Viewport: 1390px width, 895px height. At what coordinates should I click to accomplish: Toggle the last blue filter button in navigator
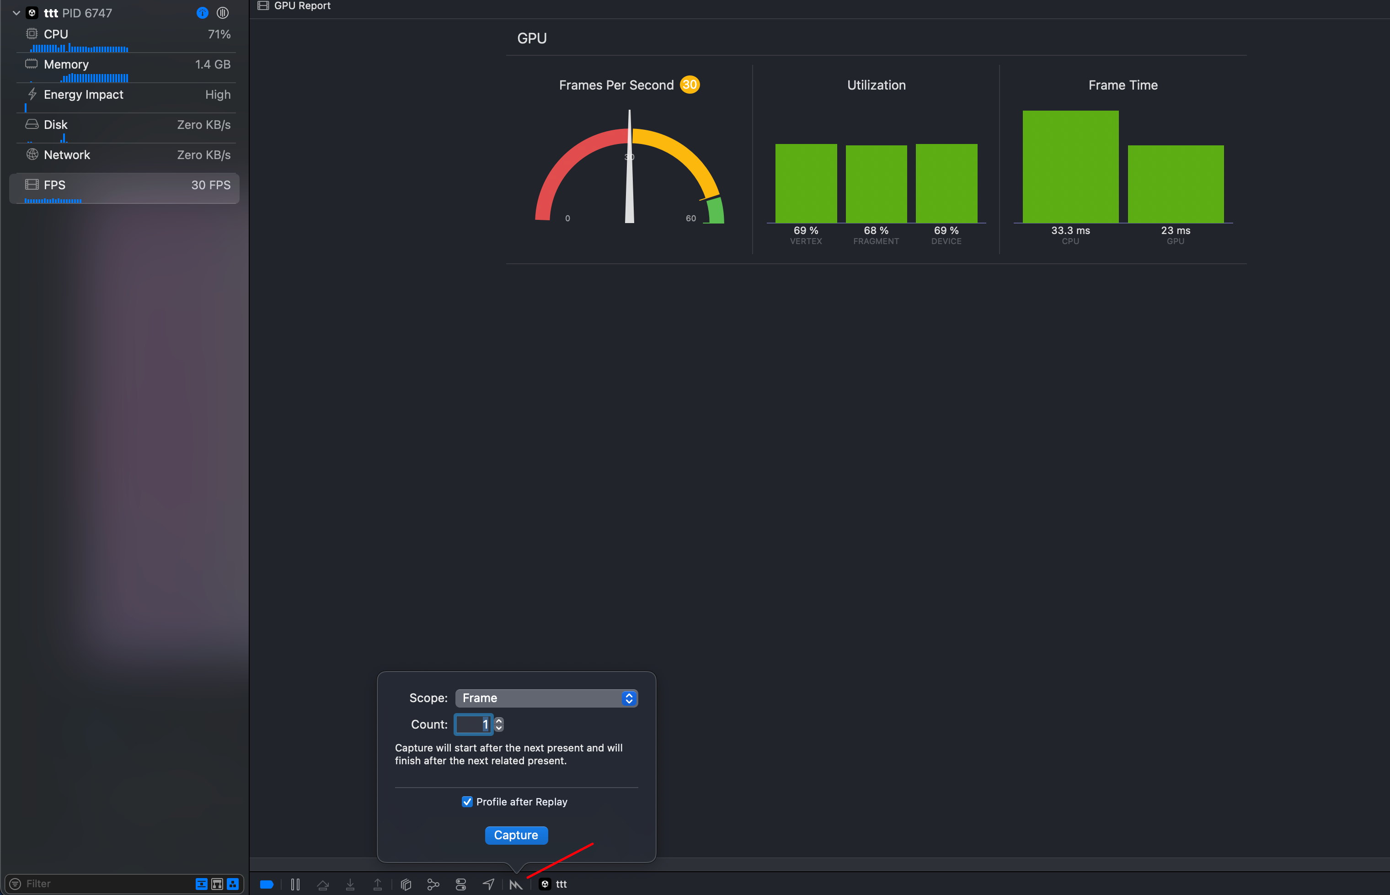[x=233, y=884]
